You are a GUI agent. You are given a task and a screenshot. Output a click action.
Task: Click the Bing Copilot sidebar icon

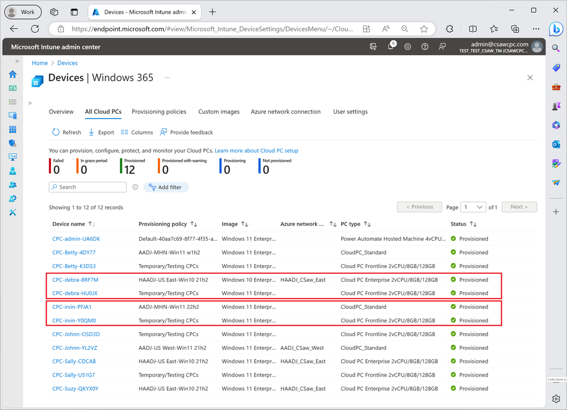pos(556,29)
